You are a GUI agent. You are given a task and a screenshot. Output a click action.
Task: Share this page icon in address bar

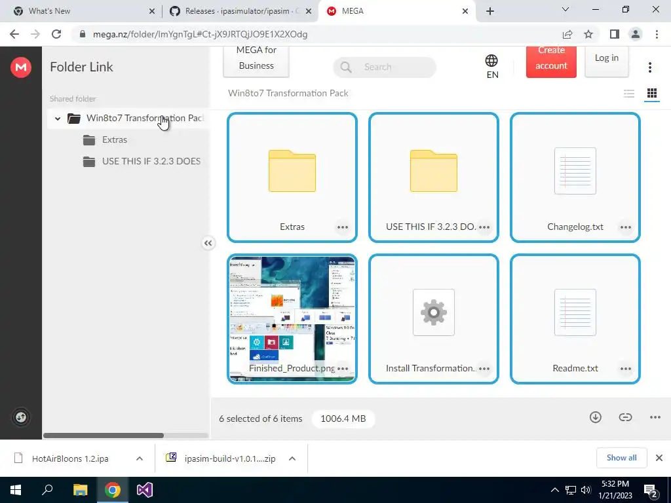click(567, 34)
